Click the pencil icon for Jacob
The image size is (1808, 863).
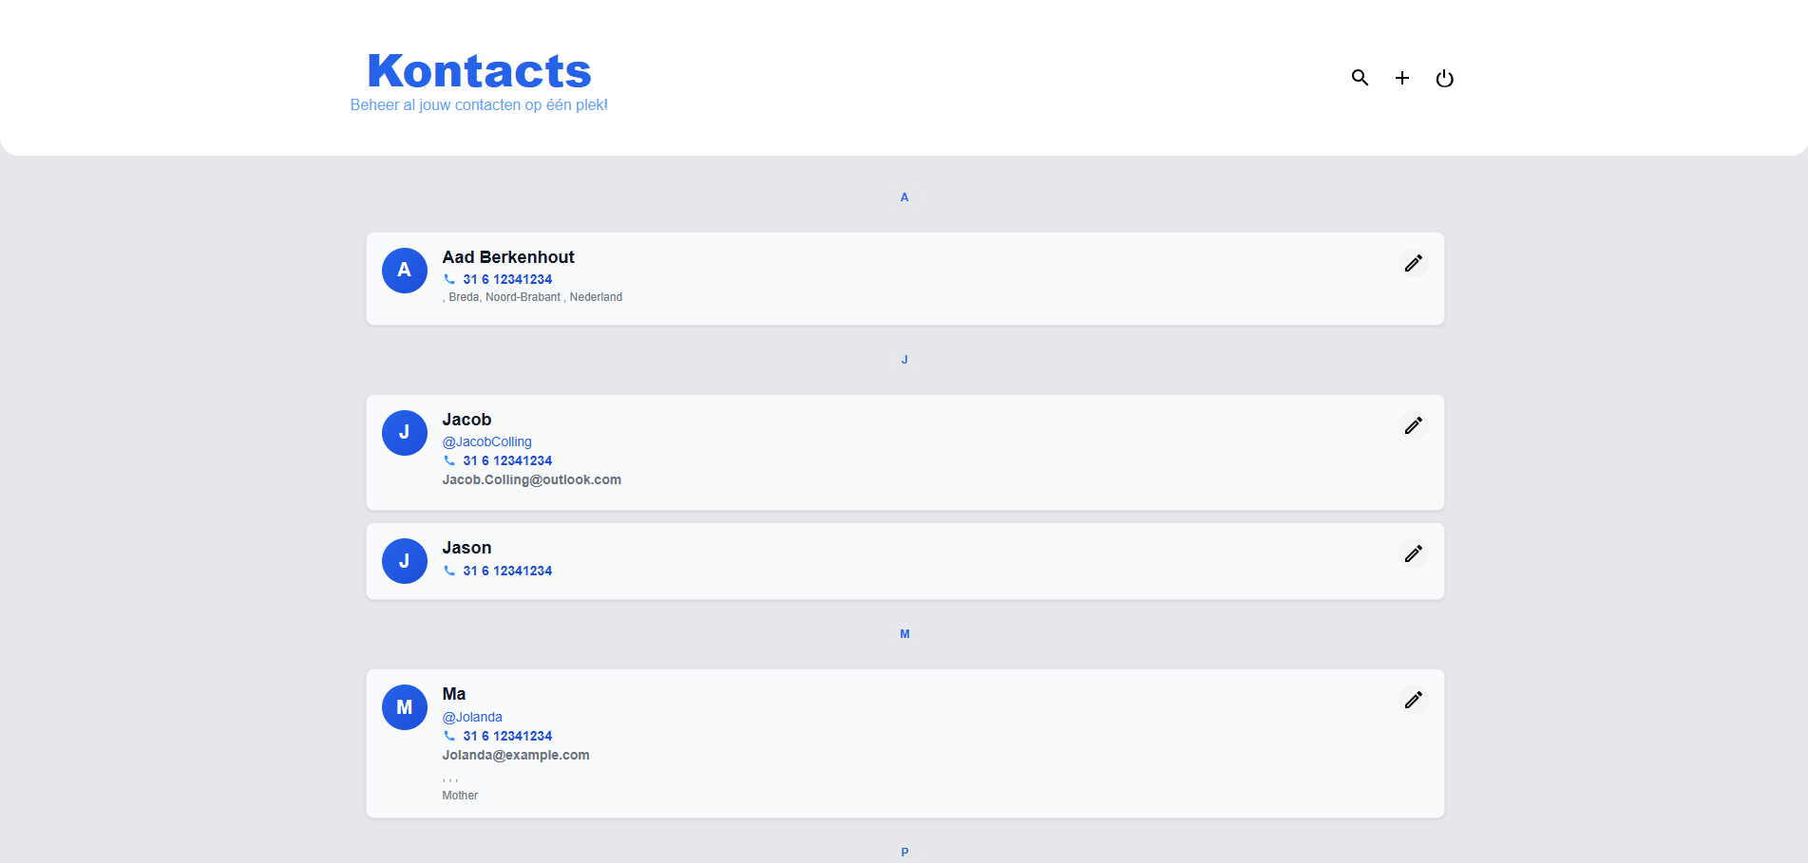(1413, 425)
